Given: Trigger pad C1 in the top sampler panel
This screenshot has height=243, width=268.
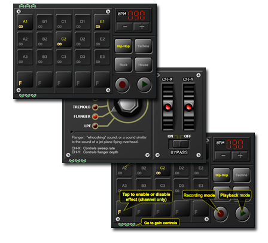Looking at the screenshot, I should (x=63, y=22).
